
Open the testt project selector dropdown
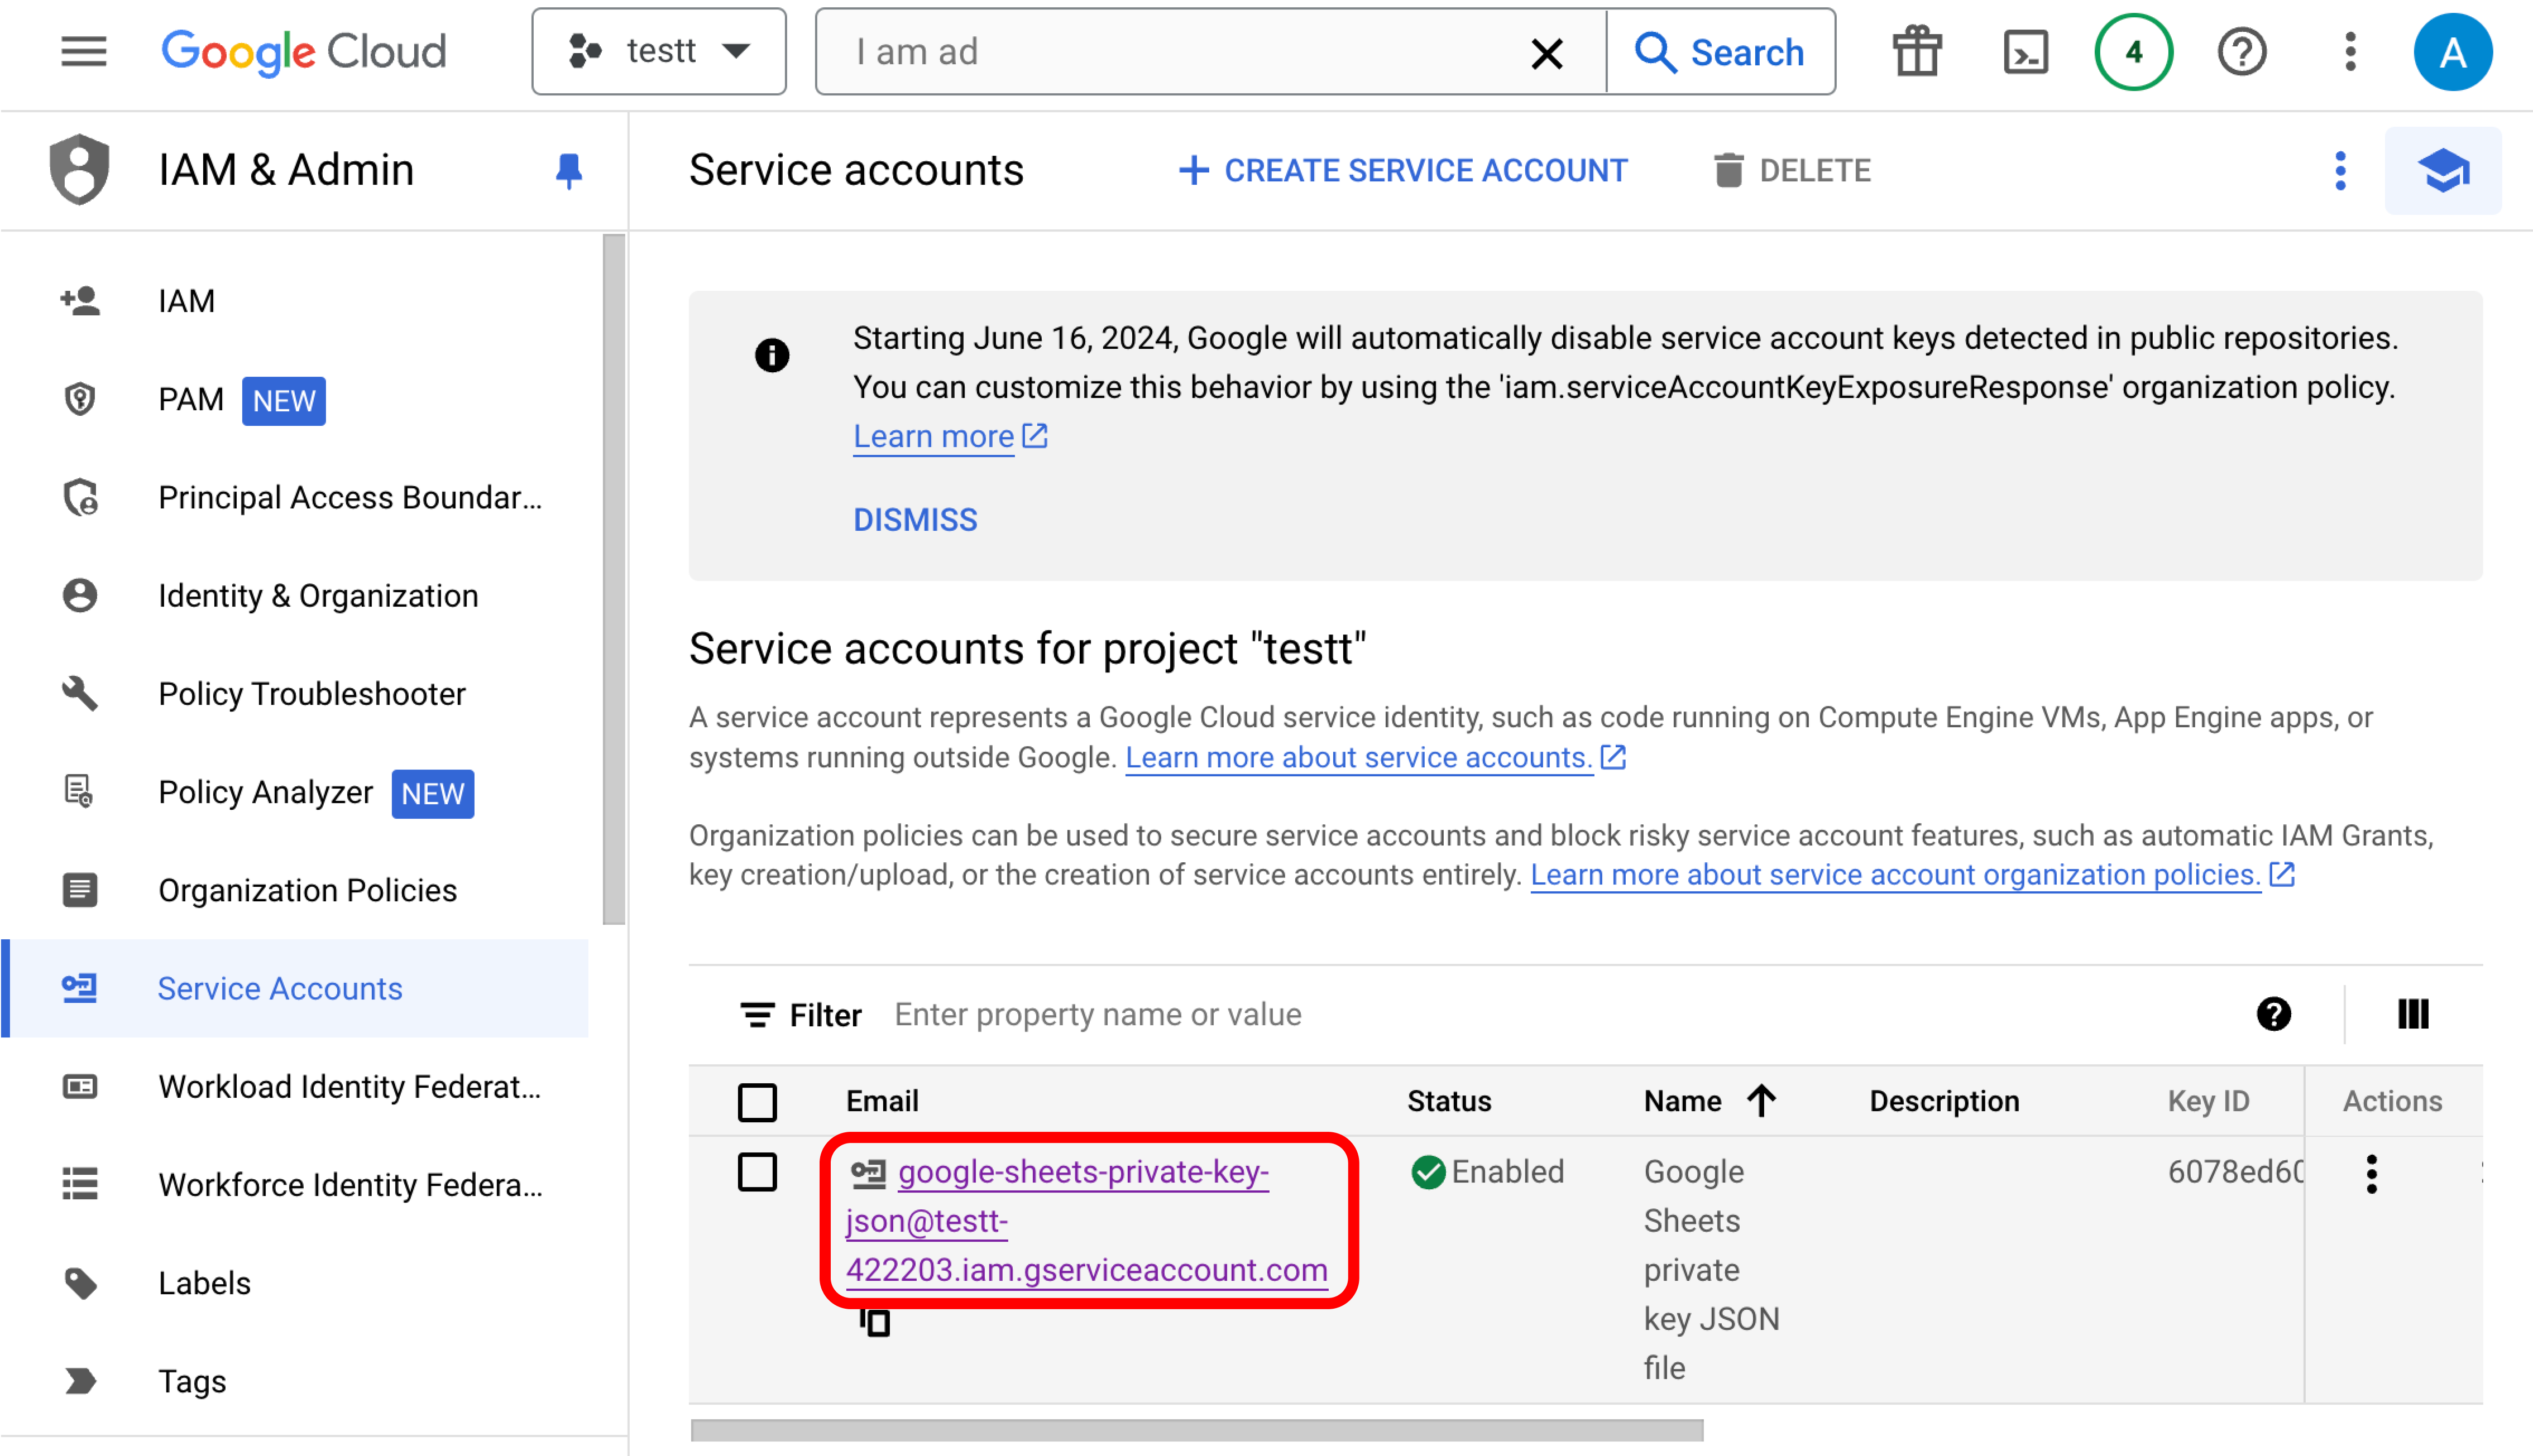pyautogui.click(x=658, y=52)
